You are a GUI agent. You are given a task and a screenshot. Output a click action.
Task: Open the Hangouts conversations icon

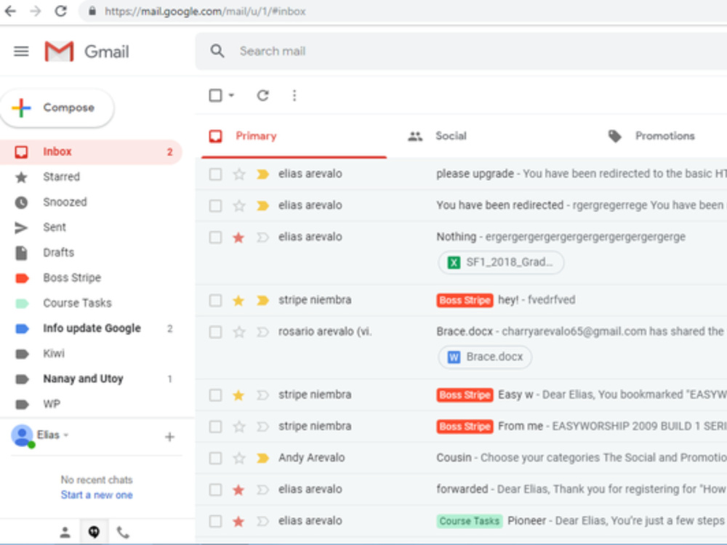pyautogui.click(x=94, y=532)
